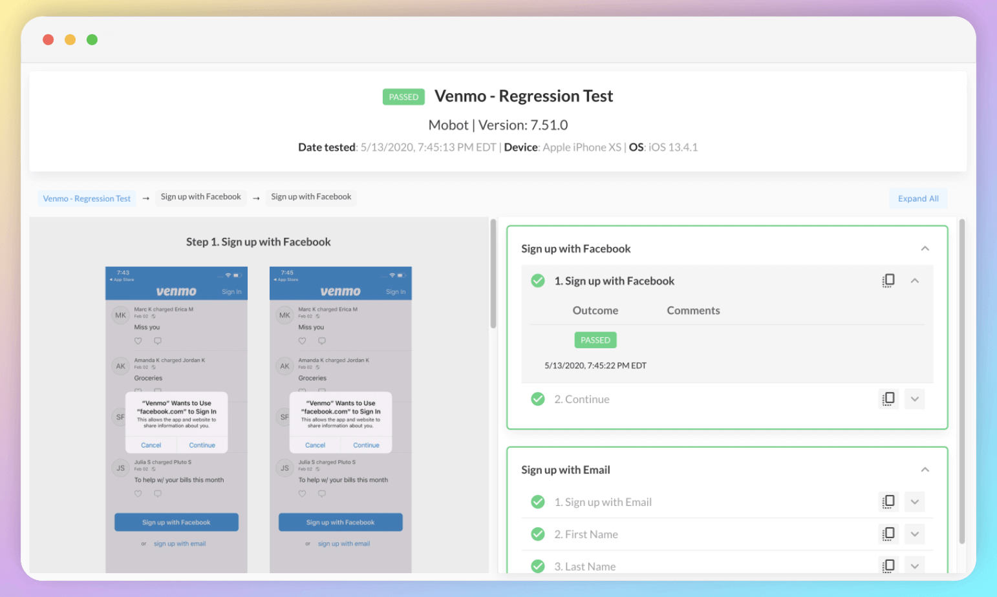This screenshot has height=597, width=997.
Task: Click timestamp 5/13/2020, 7:45:22 PM EDT
Action: 595,365
